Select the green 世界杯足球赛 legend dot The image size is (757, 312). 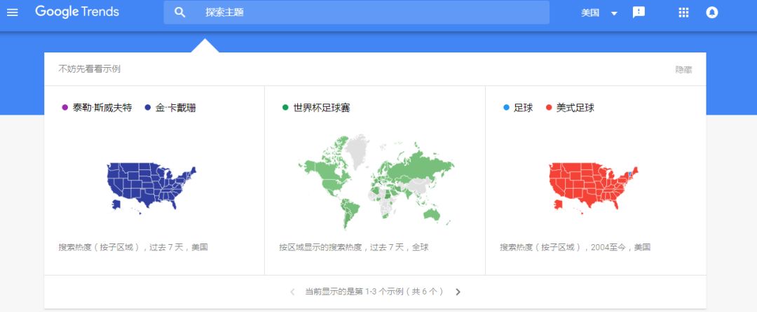pyautogui.click(x=285, y=107)
